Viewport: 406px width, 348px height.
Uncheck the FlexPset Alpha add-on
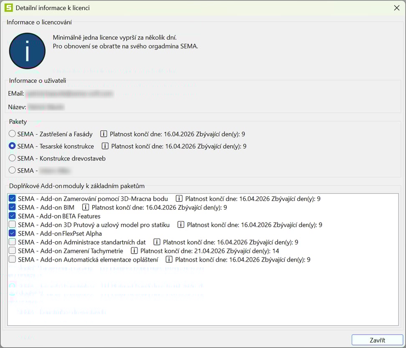(12, 234)
